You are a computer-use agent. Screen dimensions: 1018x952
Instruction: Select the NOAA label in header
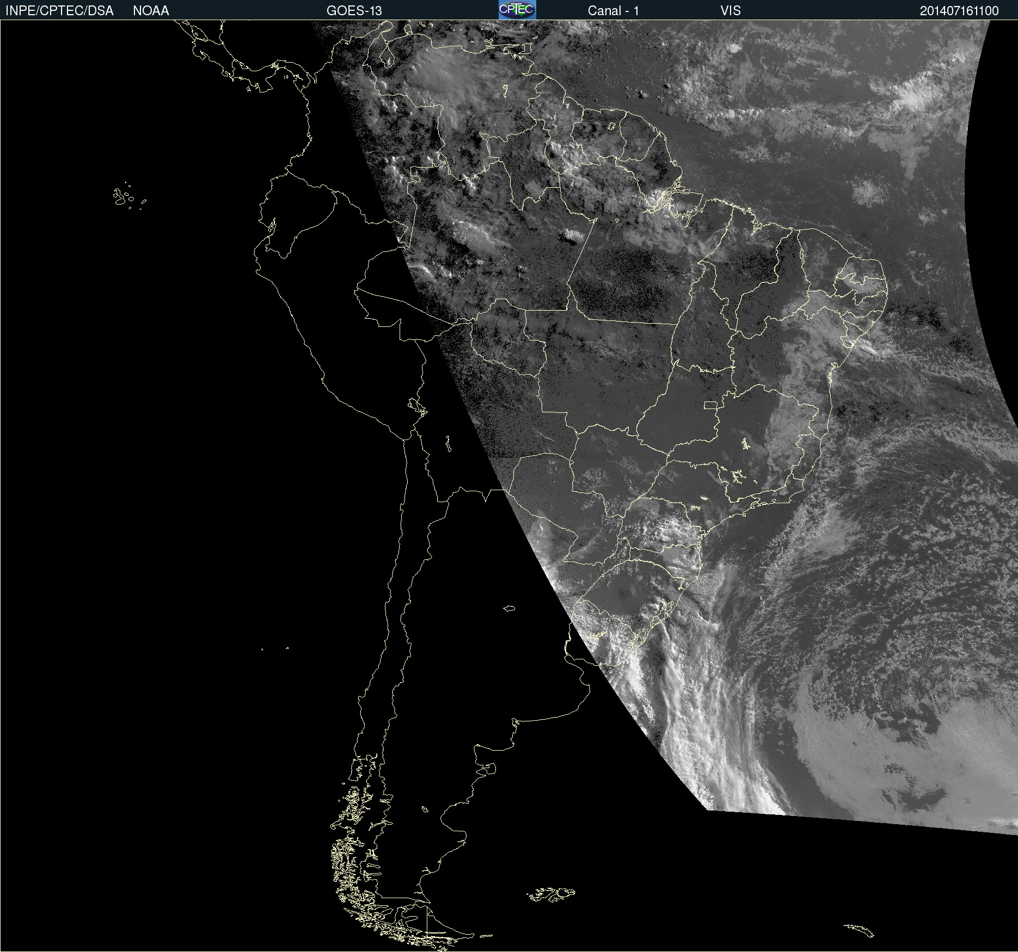pyautogui.click(x=151, y=11)
